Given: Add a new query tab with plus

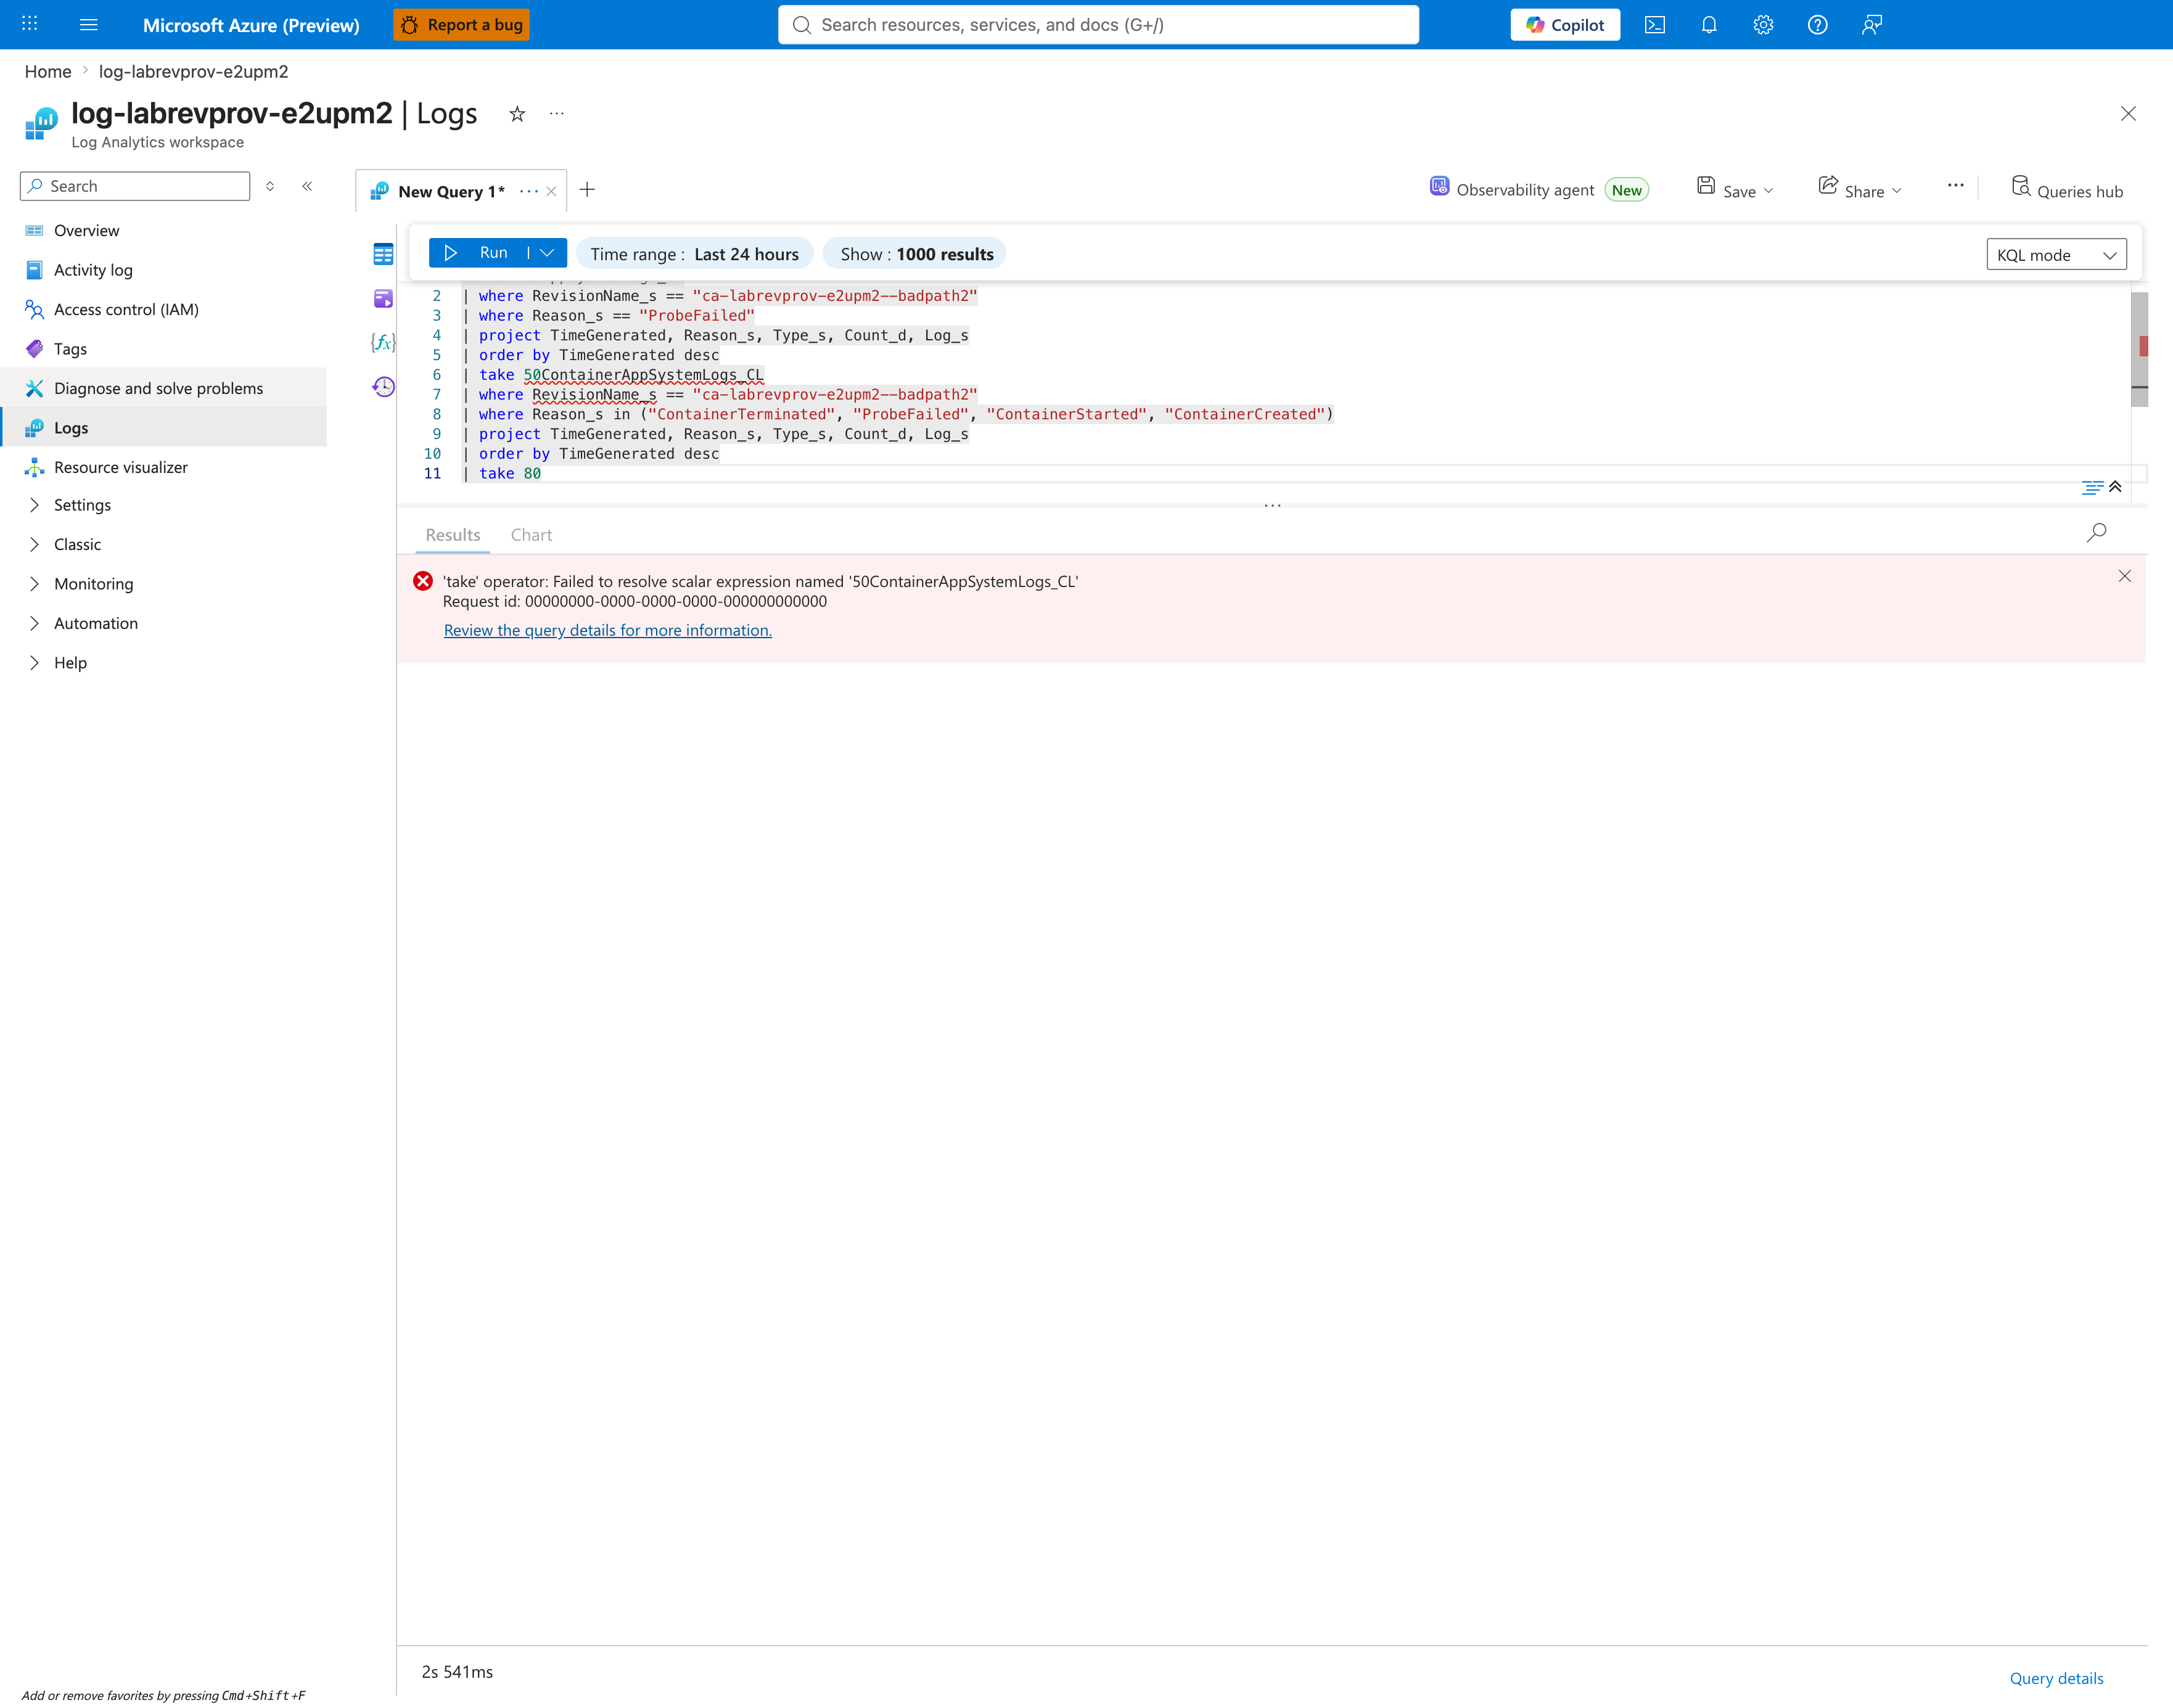Looking at the screenshot, I should [587, 190].
